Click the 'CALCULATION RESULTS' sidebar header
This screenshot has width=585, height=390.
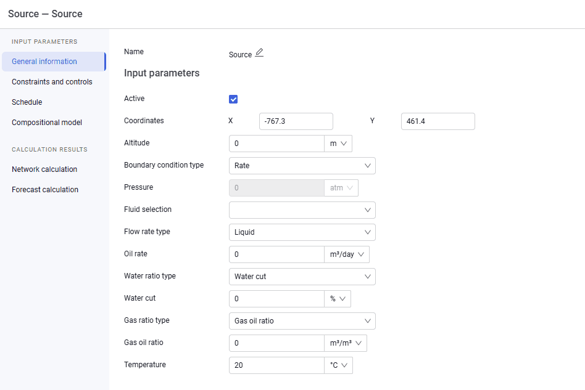point(49,149)
